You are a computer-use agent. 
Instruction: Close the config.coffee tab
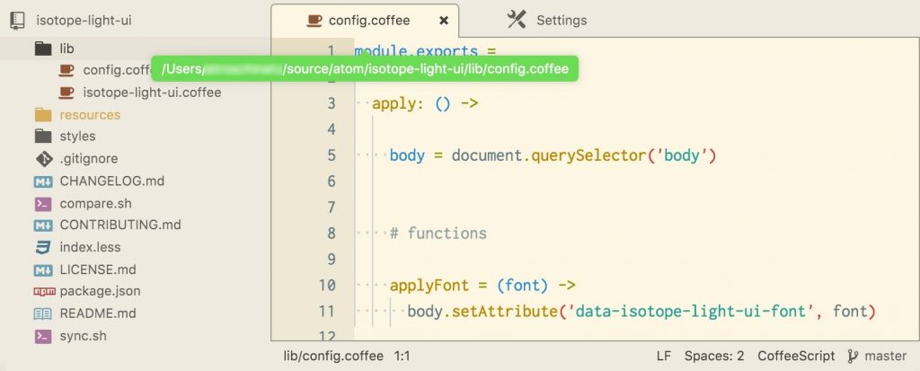coord(444,20)
